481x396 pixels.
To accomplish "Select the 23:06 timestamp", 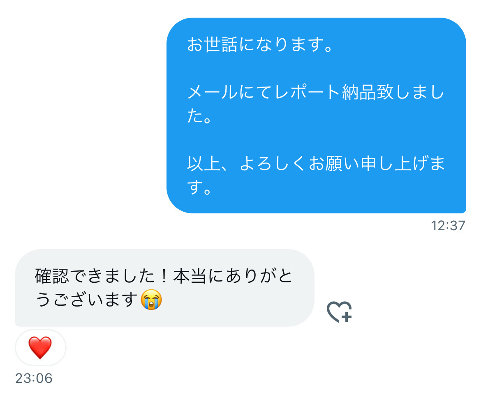I will (34, 378).
